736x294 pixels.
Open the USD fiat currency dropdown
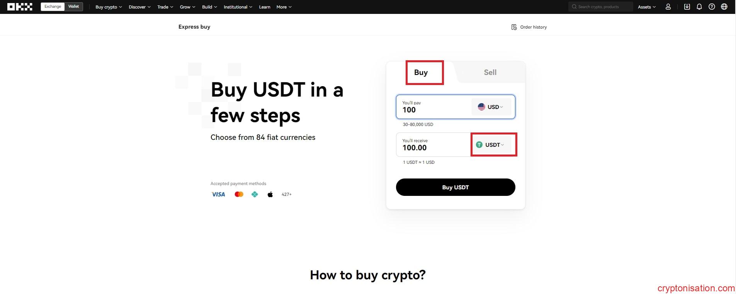[x=491, y=107]
